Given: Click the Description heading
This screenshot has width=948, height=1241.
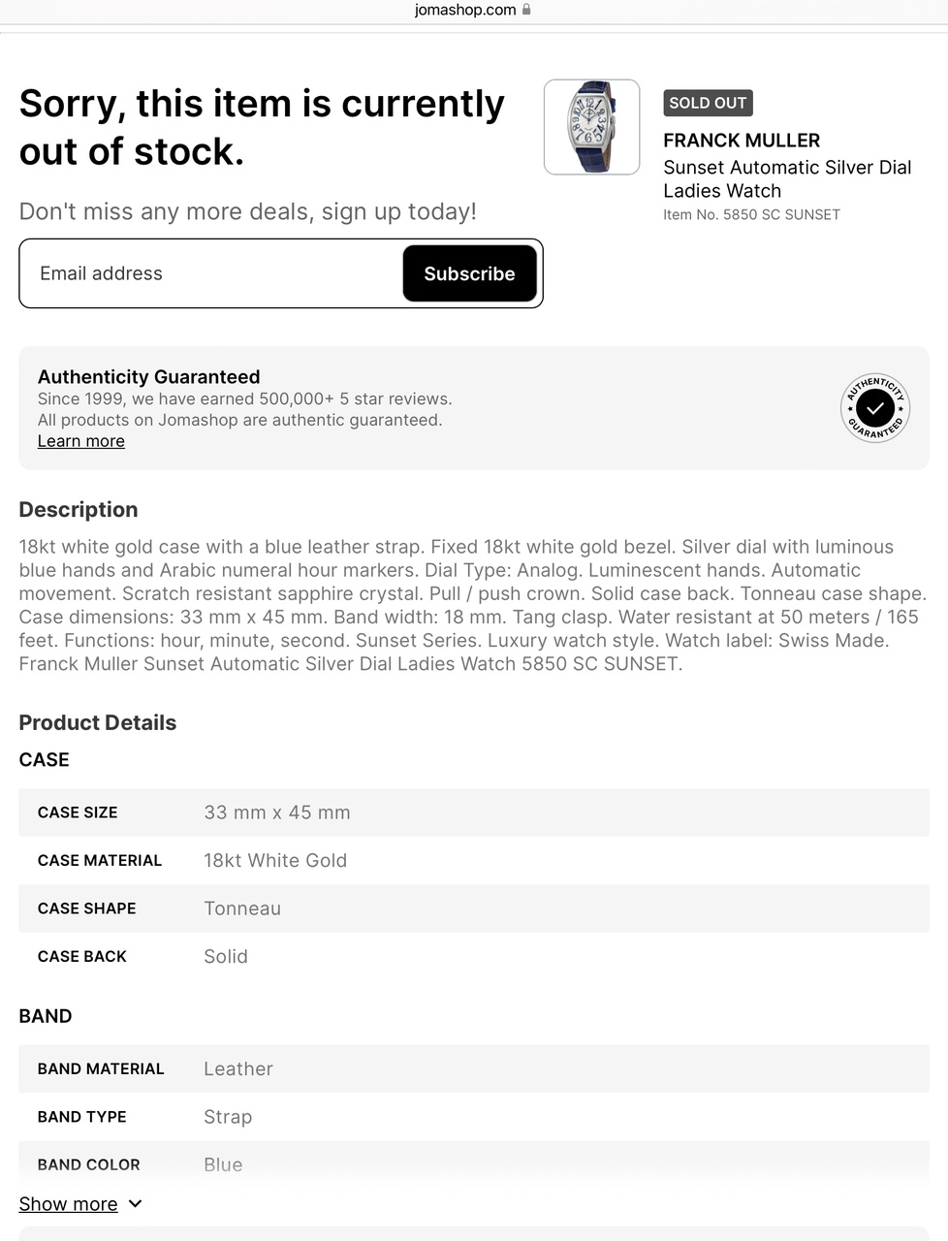Looking at the screenshot, I should [x=79, y=509].
